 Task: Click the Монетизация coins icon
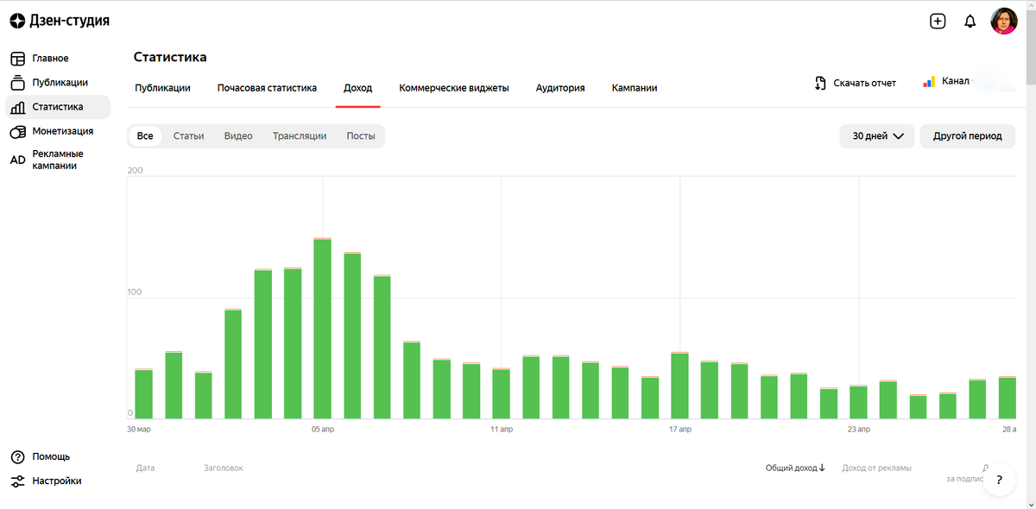[x=17, y=131]
